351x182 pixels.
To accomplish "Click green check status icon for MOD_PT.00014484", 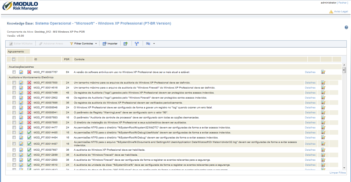I will point(29,138).
